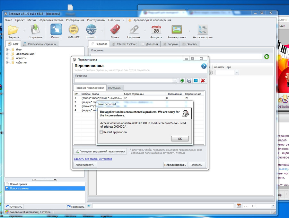Expand the для праздника tree folder
The width and height of the screenshot is (289, 218).
[x=7, y=54]
